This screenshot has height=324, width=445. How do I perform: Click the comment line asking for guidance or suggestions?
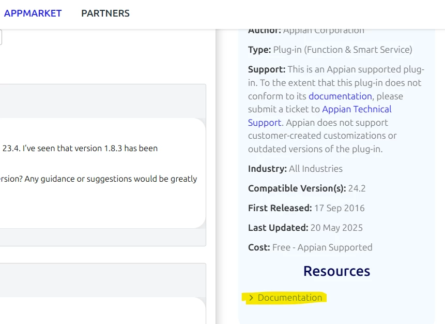click(x=99, y=179)
